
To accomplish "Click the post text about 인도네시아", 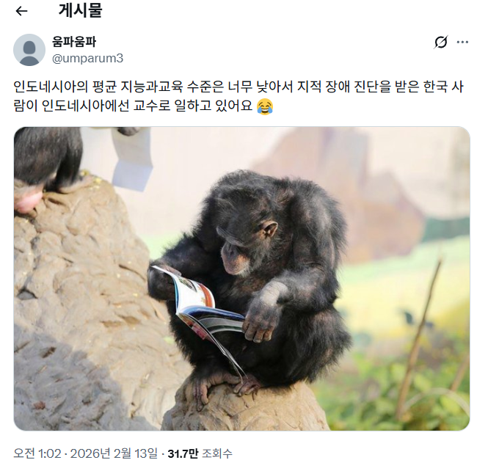I will [238, 96].
